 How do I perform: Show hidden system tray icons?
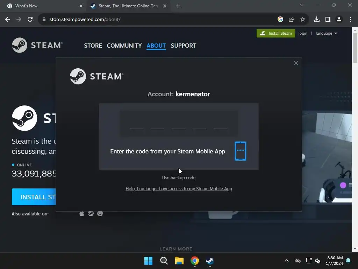pyautogui.click(x=287, y=261)
